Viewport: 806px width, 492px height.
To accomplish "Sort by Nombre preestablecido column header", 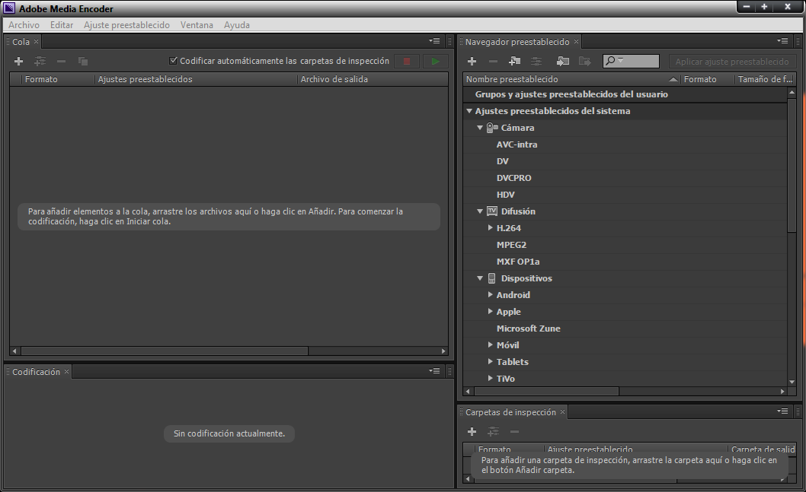I will point(571,79).
